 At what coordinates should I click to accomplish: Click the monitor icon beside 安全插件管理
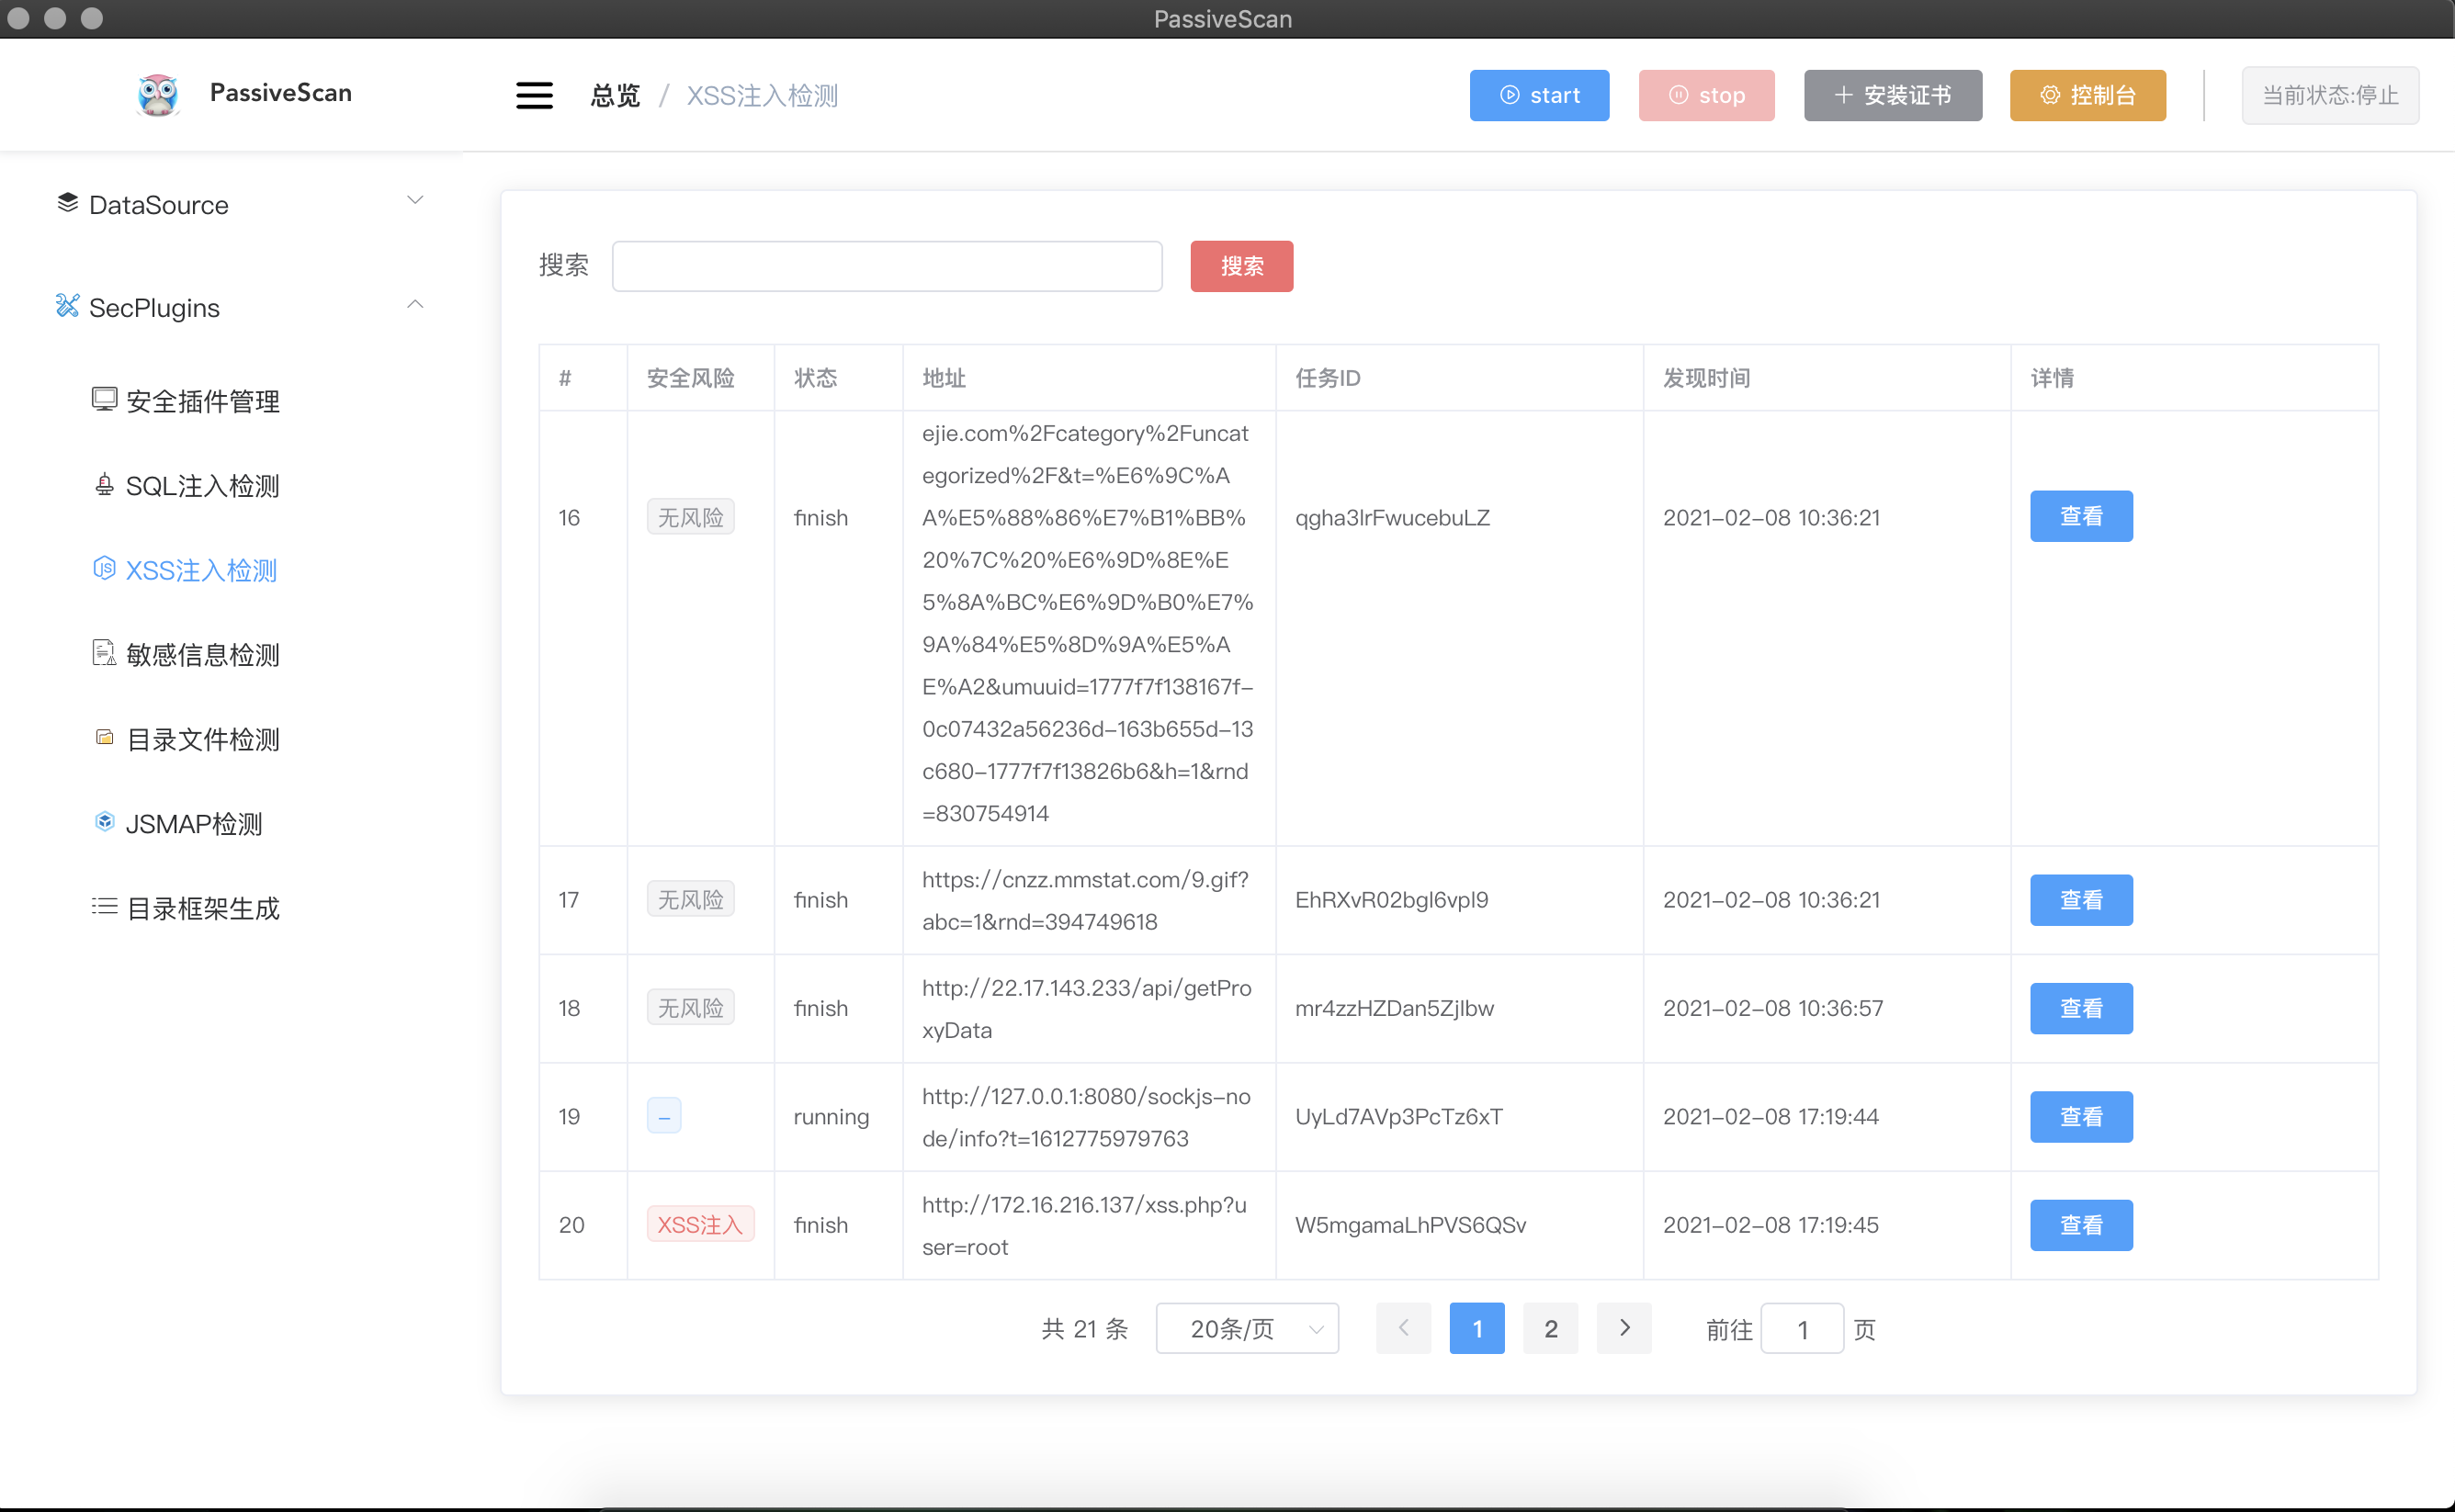(104, 400)
